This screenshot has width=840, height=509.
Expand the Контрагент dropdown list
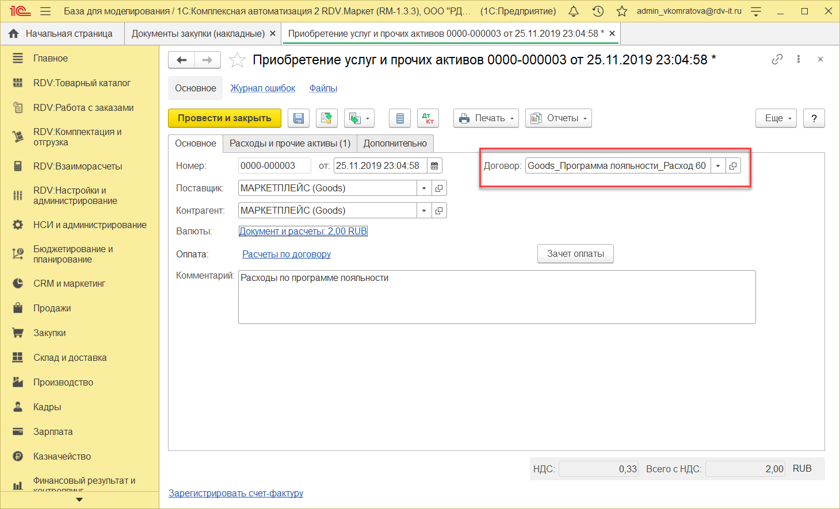424,211
